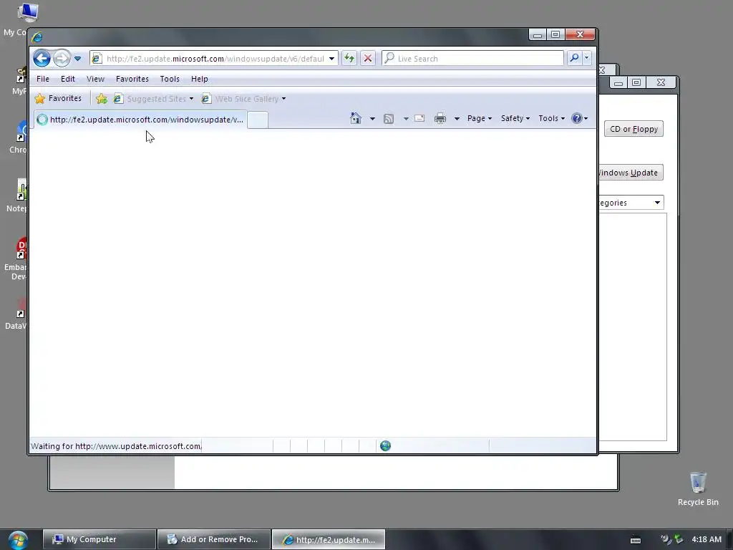Expand the Feeds dropdown arrow
Screen dimensions: 733x550
(x=406, y=119)
